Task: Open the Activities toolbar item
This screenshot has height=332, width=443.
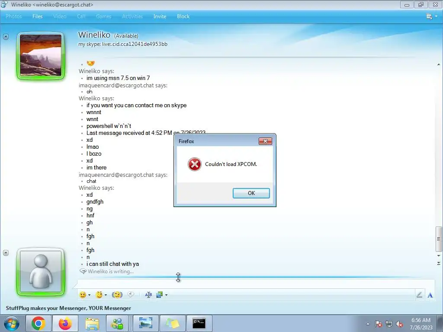Action: coord(132,16)
